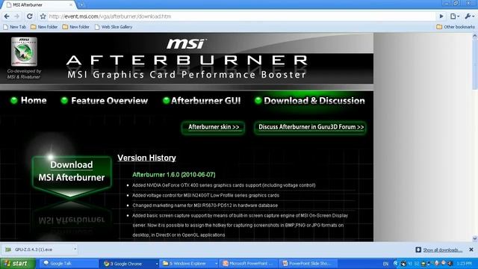Switch to Google Talk in the taskbar

coord(69,263)
